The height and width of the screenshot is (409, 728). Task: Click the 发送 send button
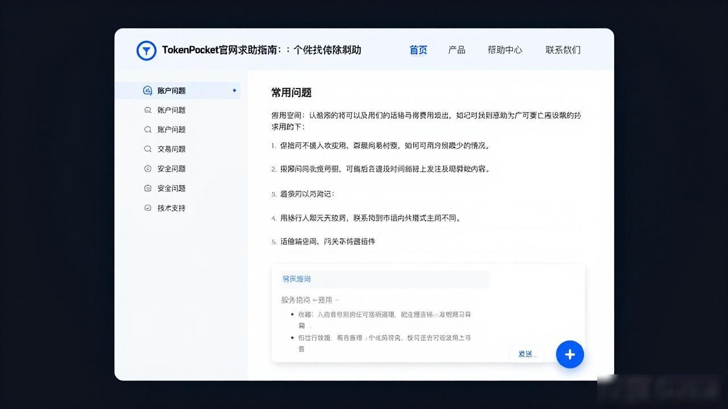coord(527,354)
